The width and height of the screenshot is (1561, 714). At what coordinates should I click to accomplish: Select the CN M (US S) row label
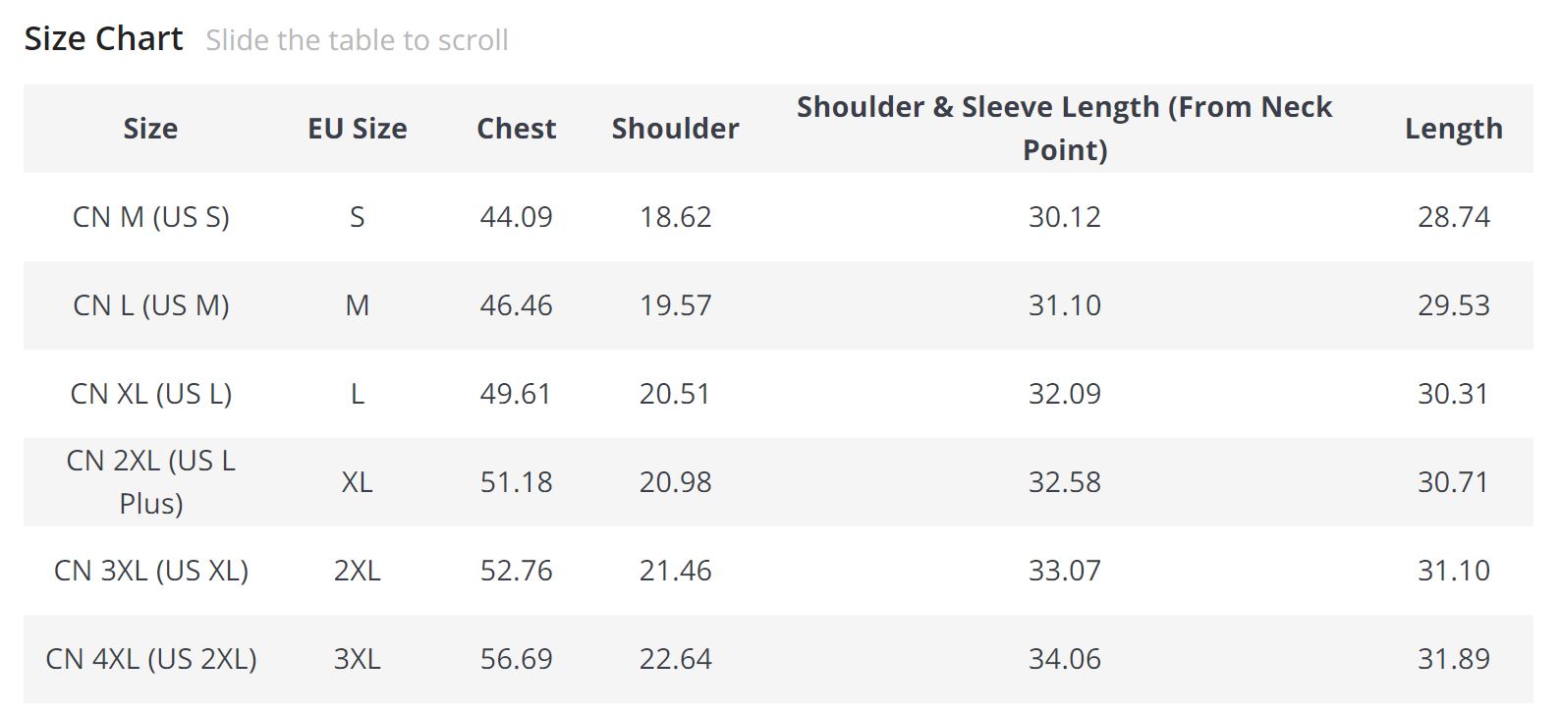point(150,217)
